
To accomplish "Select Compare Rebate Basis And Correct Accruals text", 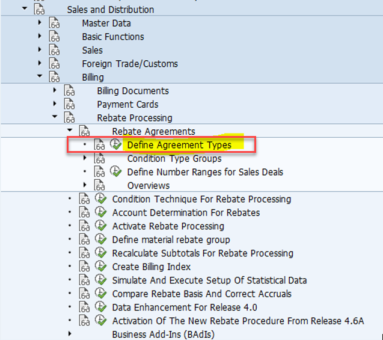I will tap(202, 294).
